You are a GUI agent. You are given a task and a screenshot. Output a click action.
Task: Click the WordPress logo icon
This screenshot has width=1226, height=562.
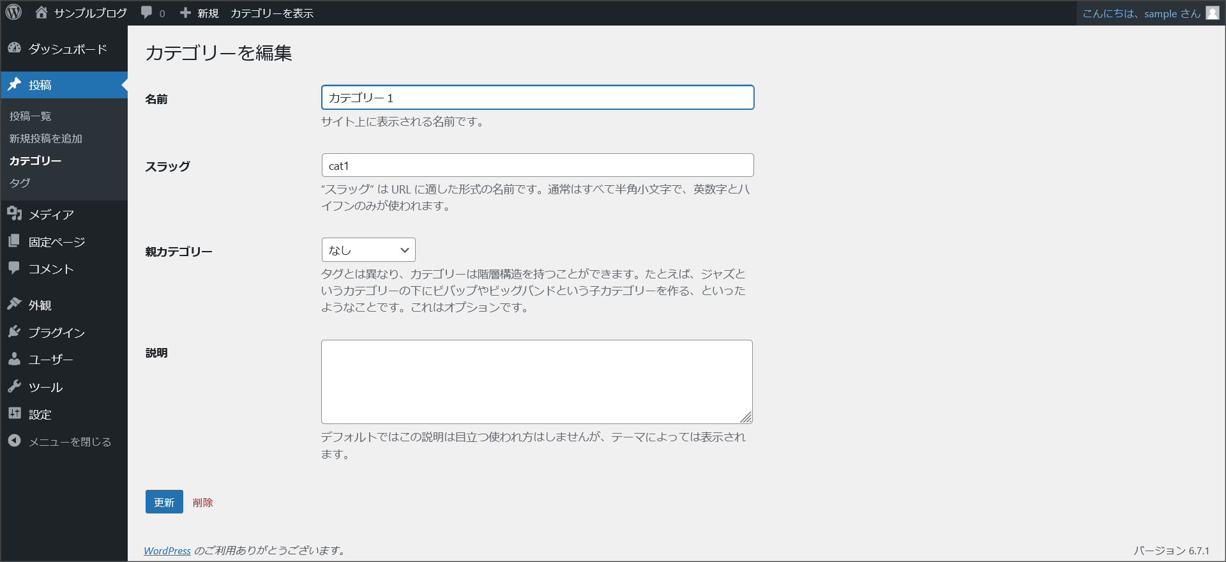tap(13, 12)
